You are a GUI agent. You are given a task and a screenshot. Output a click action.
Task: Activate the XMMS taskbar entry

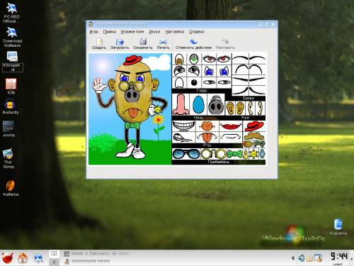click(96, 254)
